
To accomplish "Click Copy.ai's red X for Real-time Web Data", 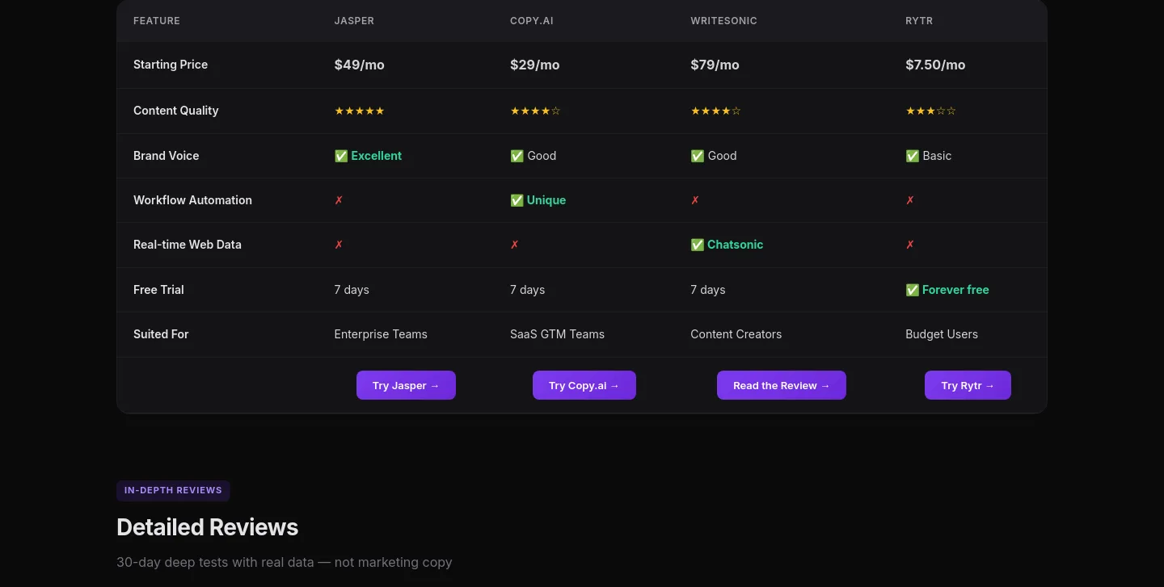I will click(514, 245).
